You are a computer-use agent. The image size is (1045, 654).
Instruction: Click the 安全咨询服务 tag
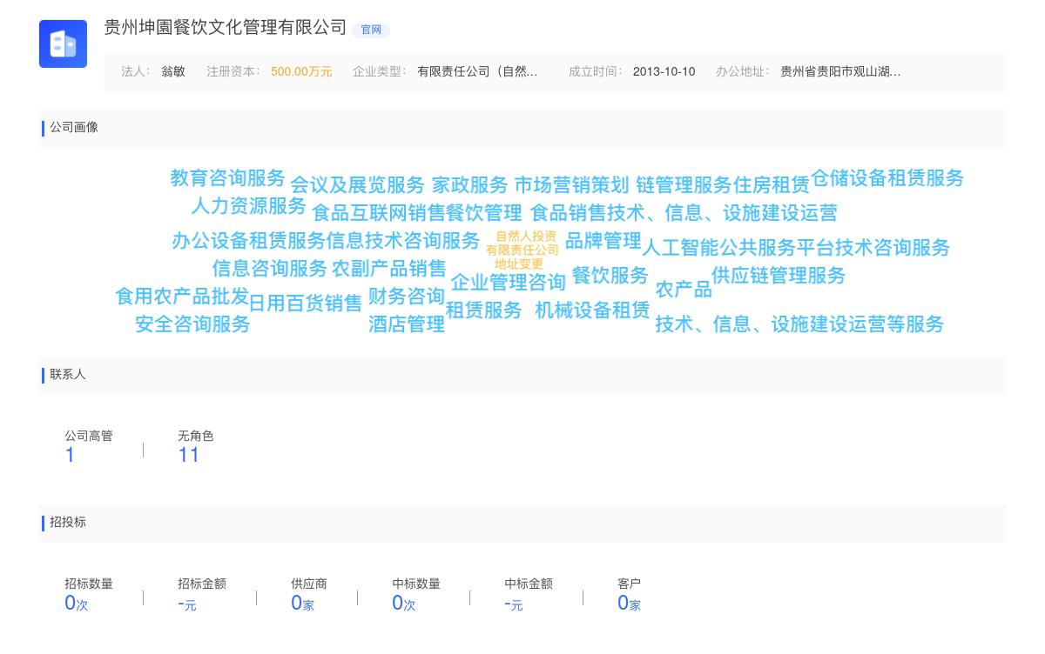coord(193,324)
